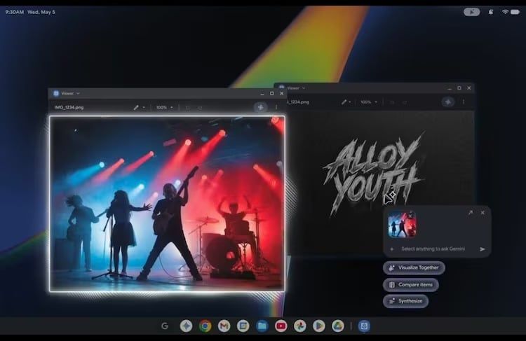
Task: Click the concert thumbnail in Gemini panel
Action: point(402,225)
